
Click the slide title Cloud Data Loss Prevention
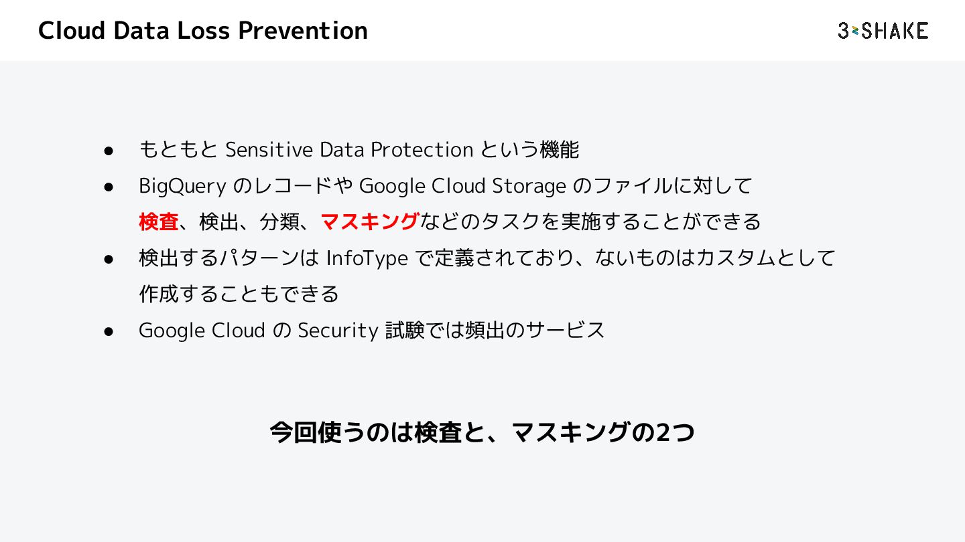point(202,31)
